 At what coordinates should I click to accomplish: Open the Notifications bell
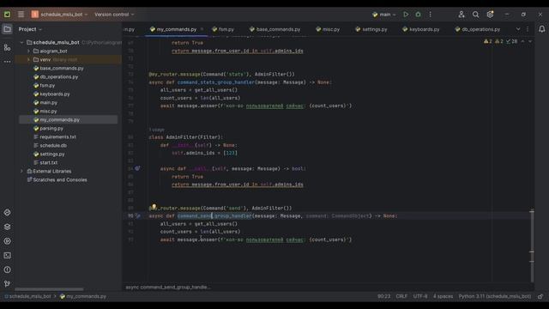click(x=541, y=29)
